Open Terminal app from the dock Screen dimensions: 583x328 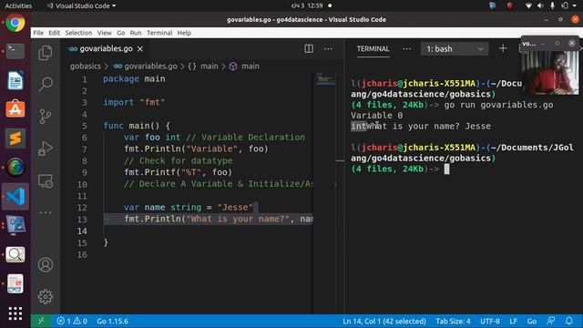click(x=15, y=51)
